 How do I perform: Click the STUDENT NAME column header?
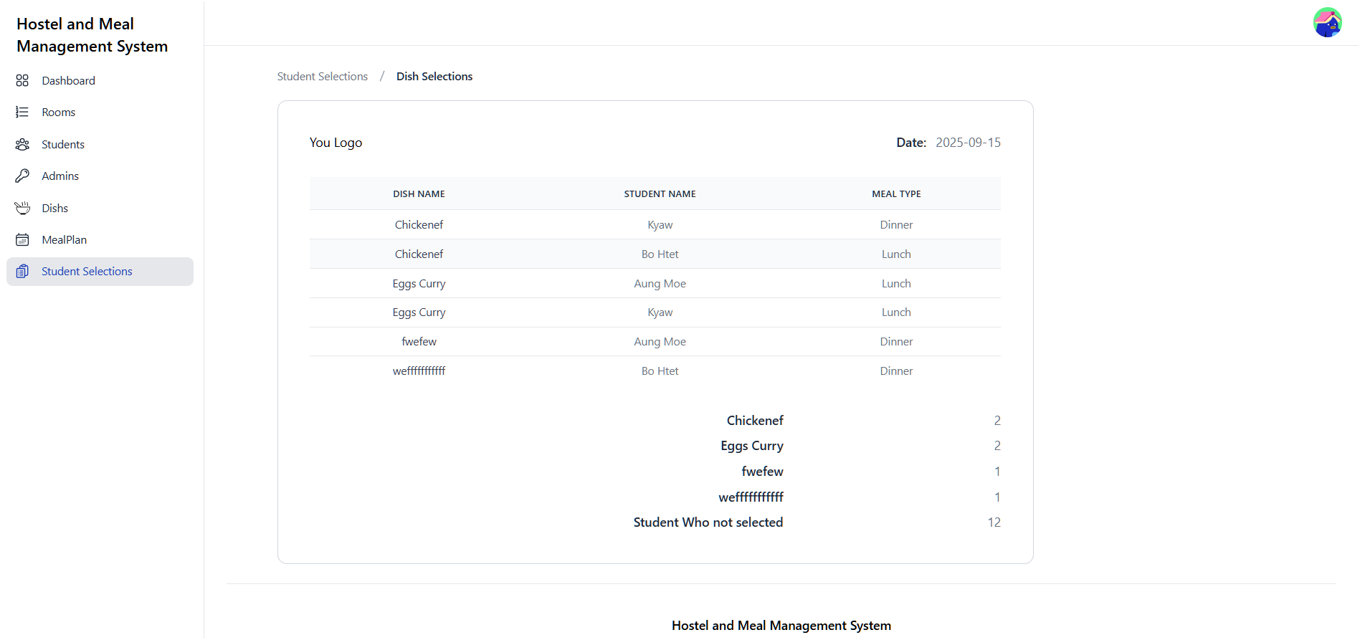tap(660, 194)
